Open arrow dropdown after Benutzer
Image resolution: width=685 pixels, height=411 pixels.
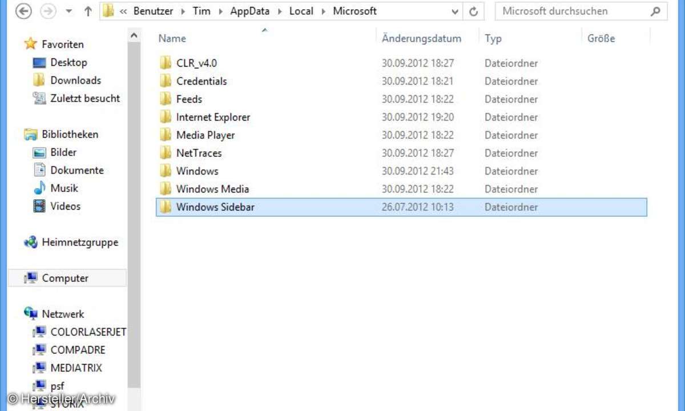(183, 11)
